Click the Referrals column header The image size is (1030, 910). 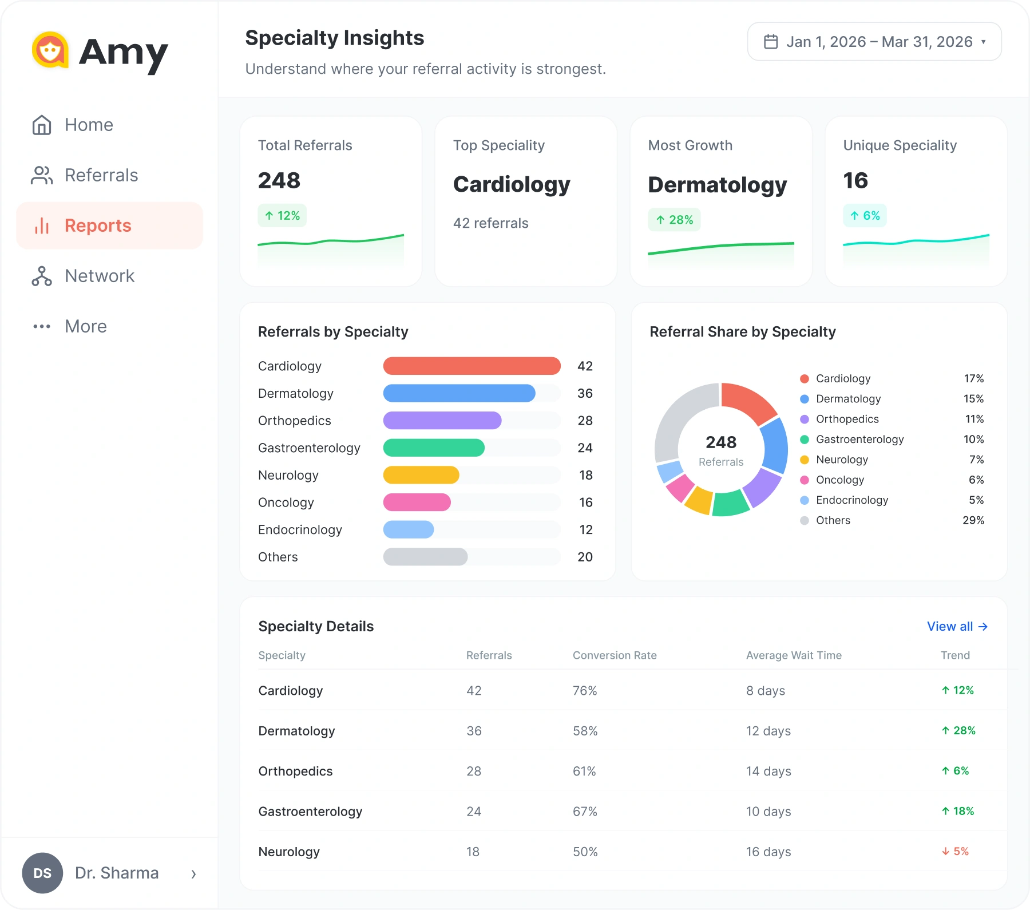(x=489, y=655)
